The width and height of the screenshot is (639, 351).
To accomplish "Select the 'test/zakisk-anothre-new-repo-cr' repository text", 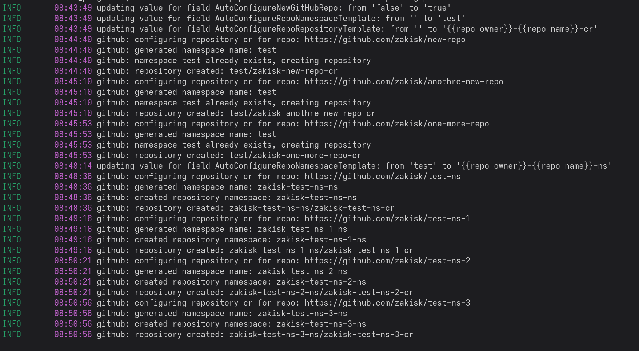I will point(302,113).
